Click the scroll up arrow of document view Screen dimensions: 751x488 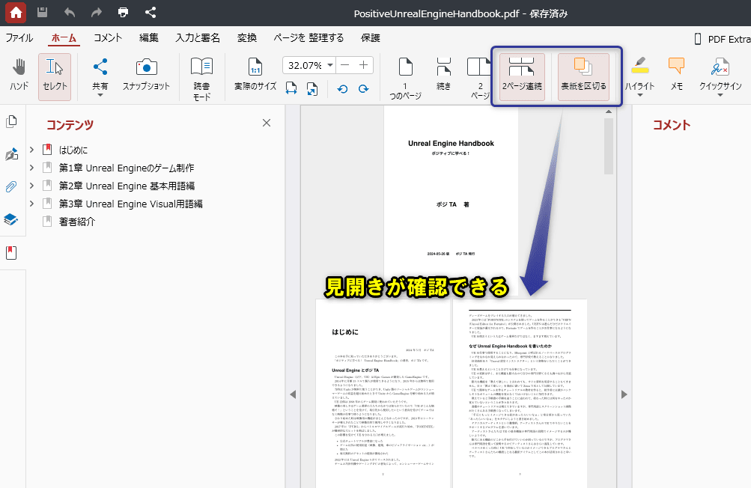point(609,112)
